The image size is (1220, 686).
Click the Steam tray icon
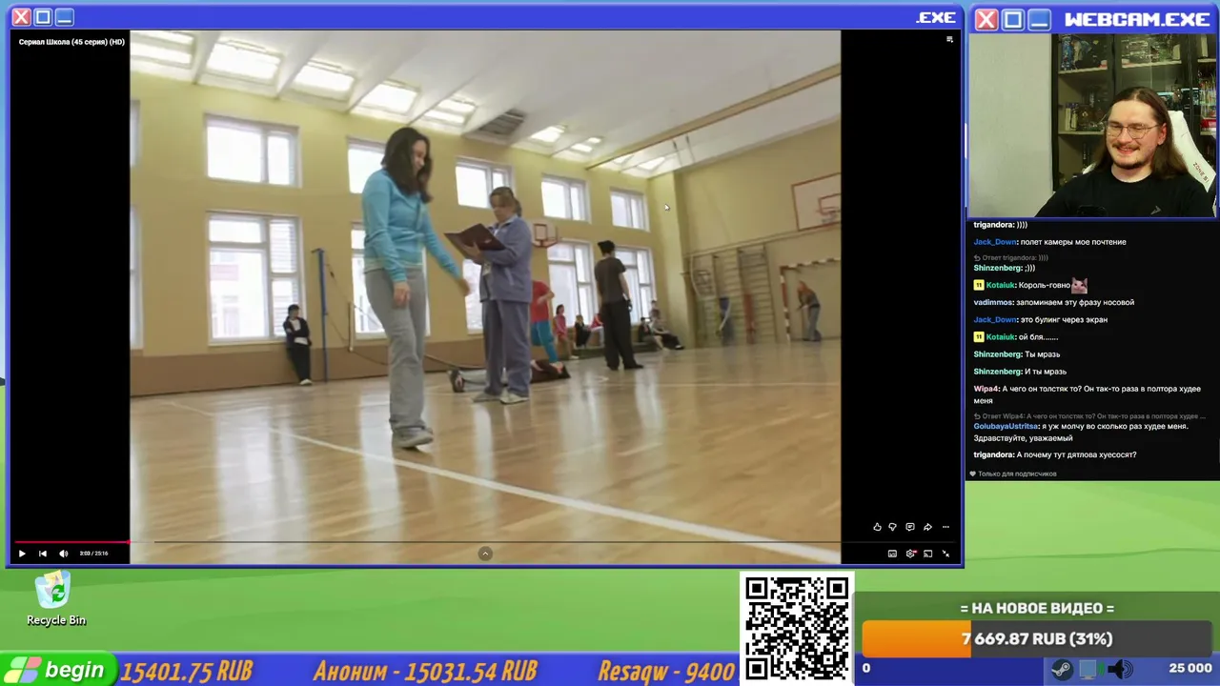pyautogui.click(x=1061, y=669)
